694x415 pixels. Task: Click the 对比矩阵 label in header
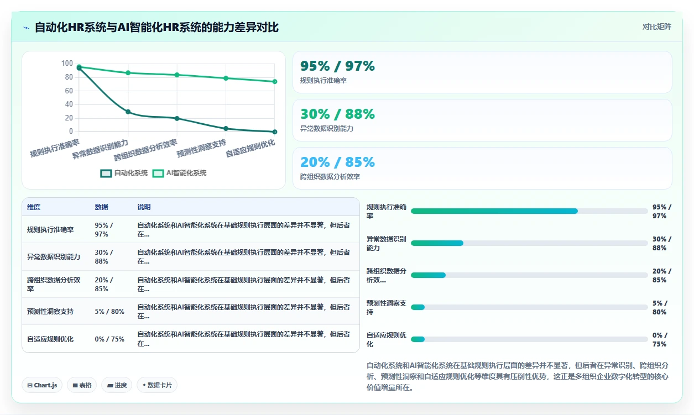pyautogui.click(x=656, y=27)
